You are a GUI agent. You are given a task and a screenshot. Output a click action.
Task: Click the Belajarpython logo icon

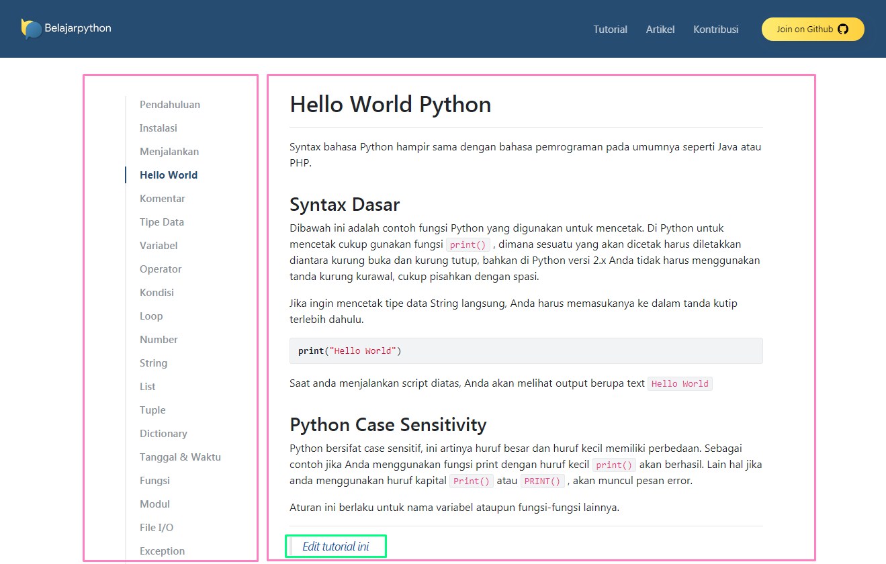31,29
